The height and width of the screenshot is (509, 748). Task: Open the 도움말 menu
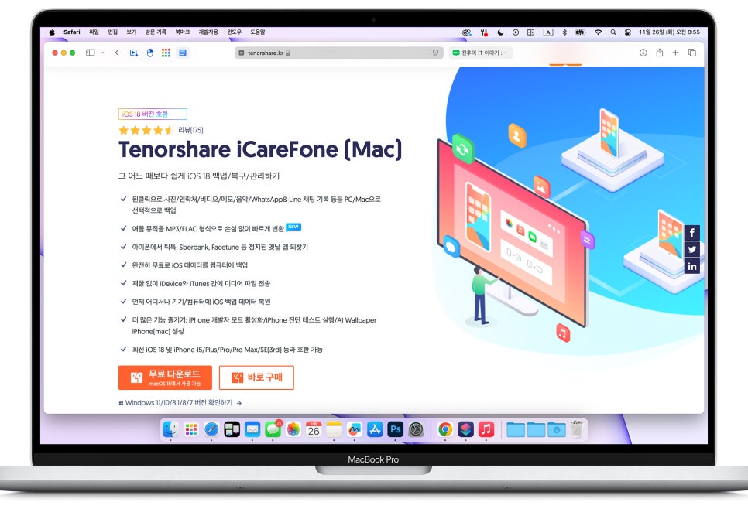(x=258, y=32)
